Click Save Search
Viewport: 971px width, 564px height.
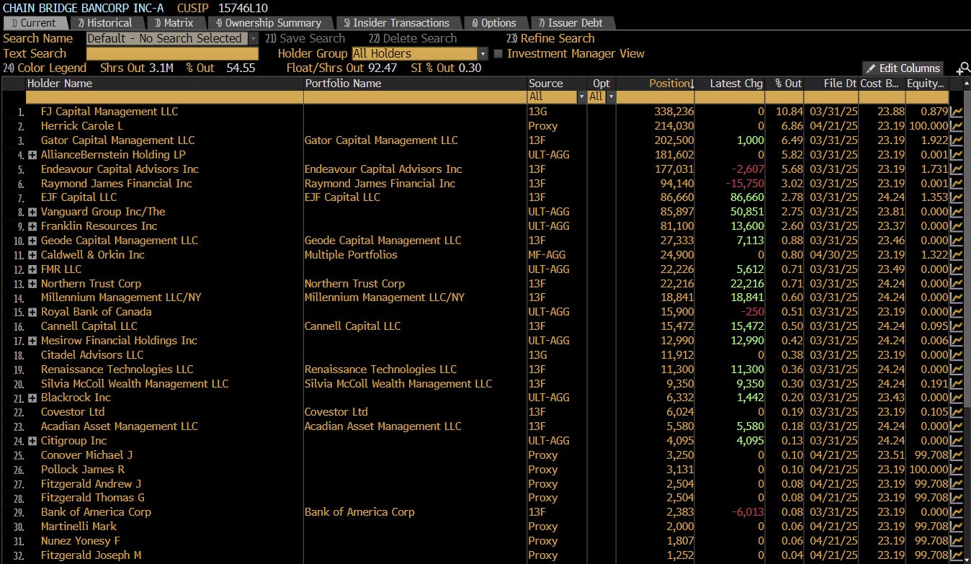coord(305,39)
